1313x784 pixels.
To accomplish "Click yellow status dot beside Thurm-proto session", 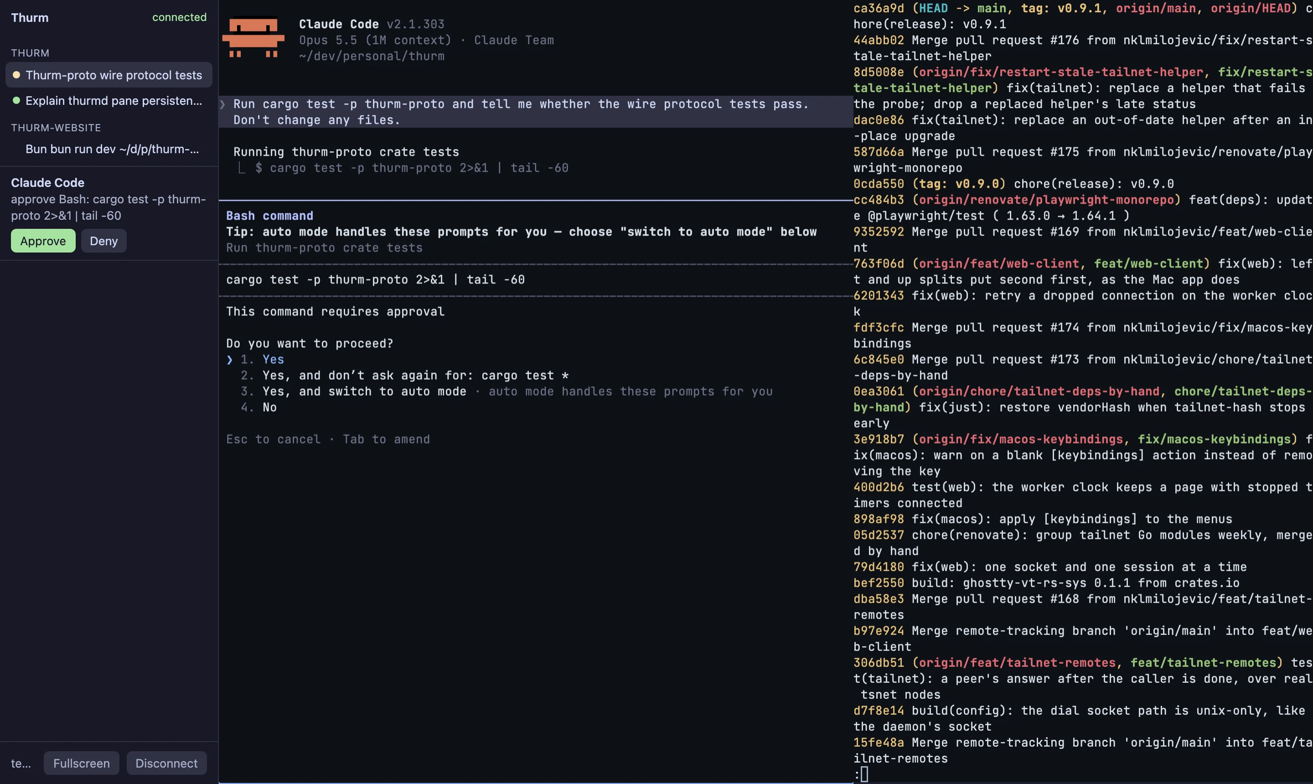I will 16,75.
